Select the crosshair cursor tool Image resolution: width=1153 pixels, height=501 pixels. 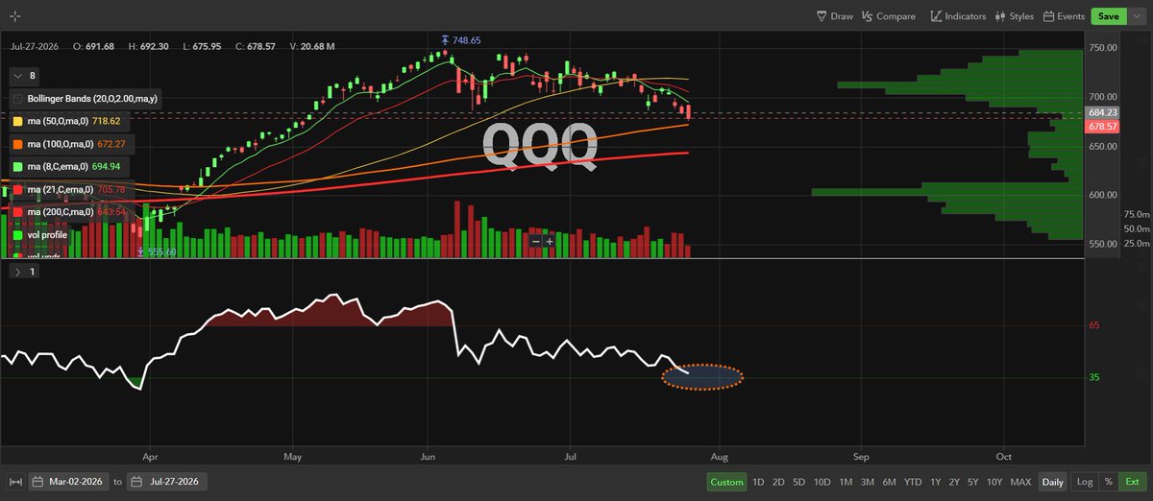[14, 16]
